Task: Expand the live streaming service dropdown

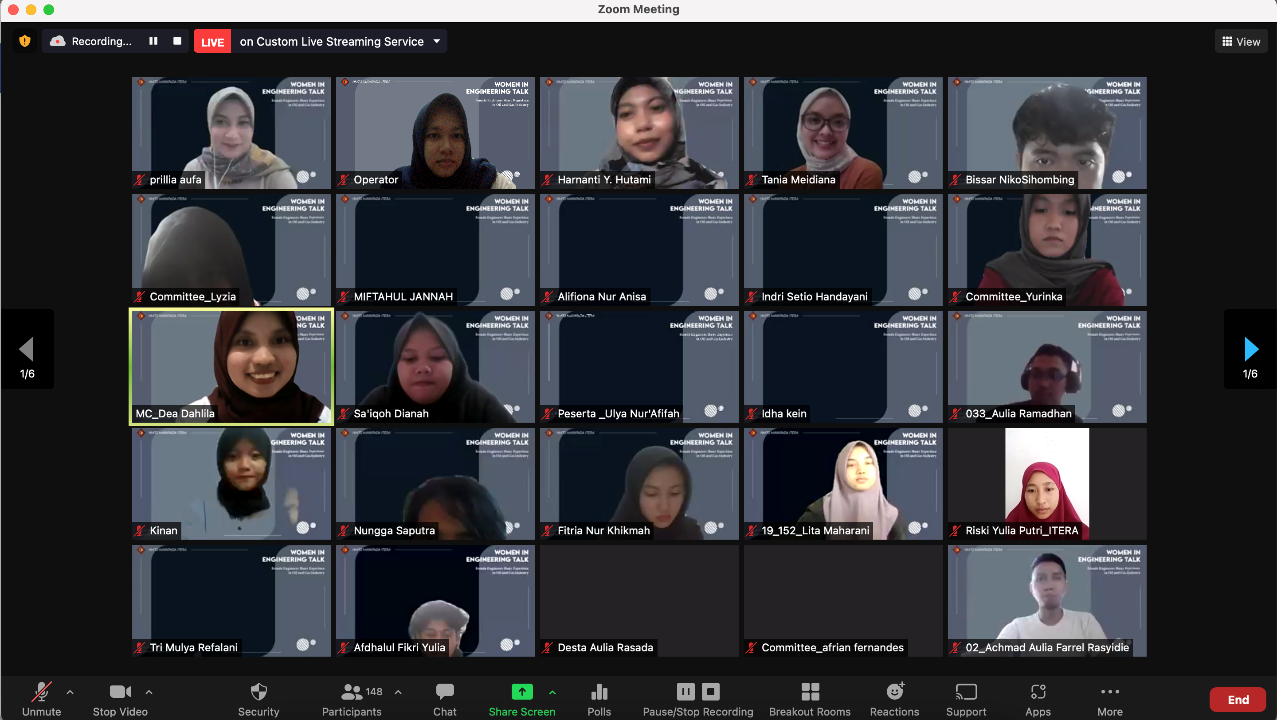Action: pos(437,41)
